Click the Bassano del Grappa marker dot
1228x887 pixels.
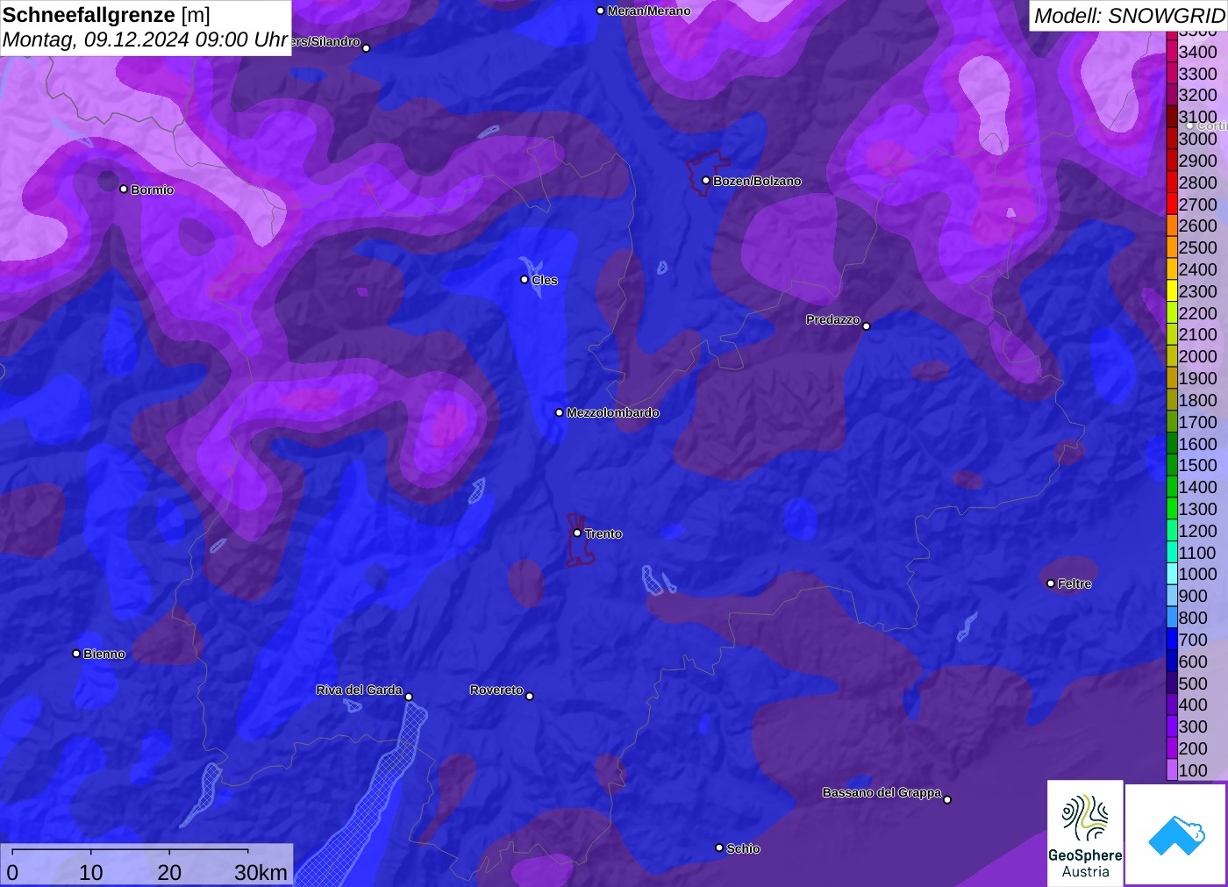coord(947,799)
